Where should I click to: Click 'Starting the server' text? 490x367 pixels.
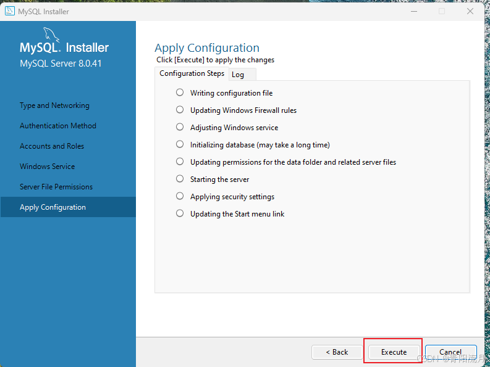pyautogui.click(x=220, y=179)
